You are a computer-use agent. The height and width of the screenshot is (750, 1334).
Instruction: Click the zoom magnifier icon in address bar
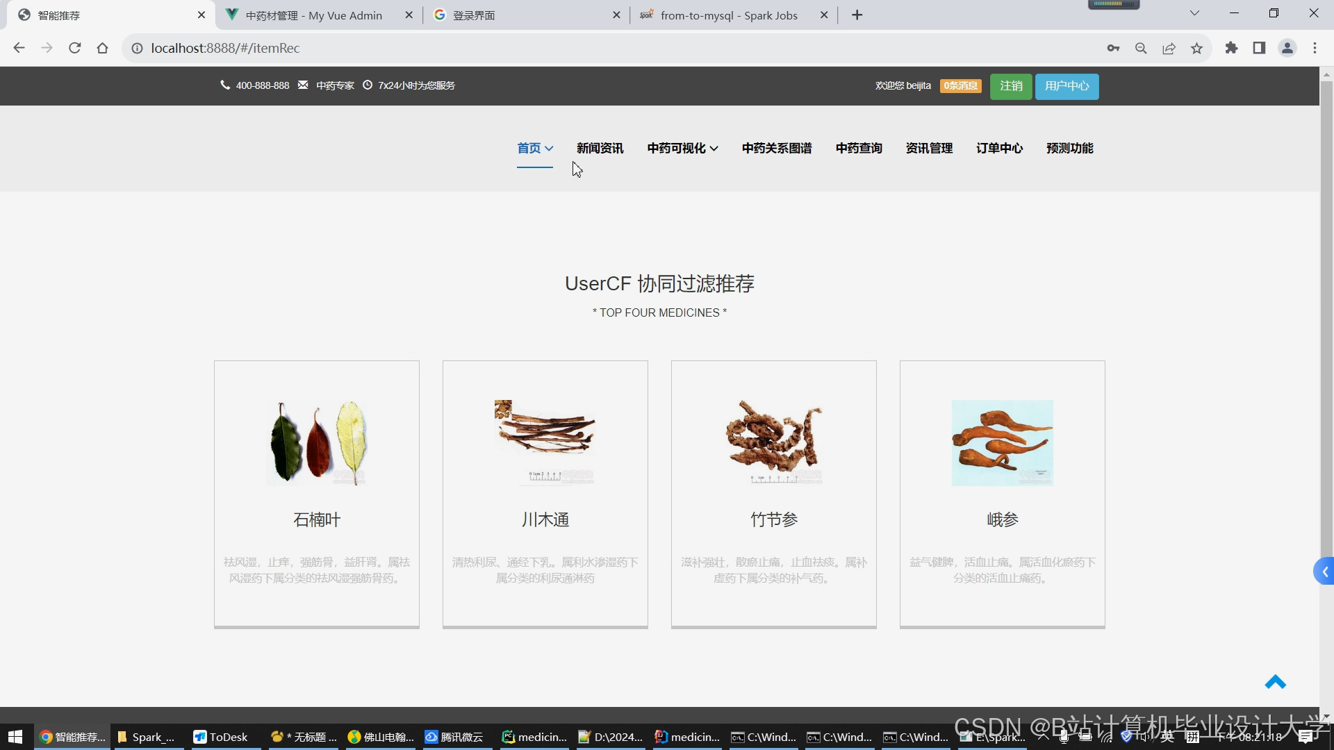pos(1141,49)
